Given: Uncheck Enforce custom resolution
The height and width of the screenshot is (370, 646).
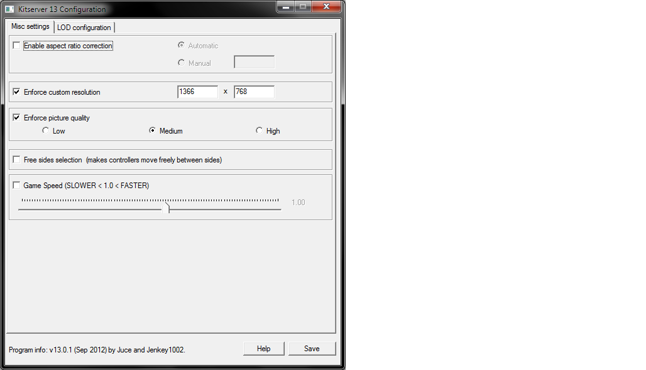Looking at the screenshot, I should pos(16,92).
